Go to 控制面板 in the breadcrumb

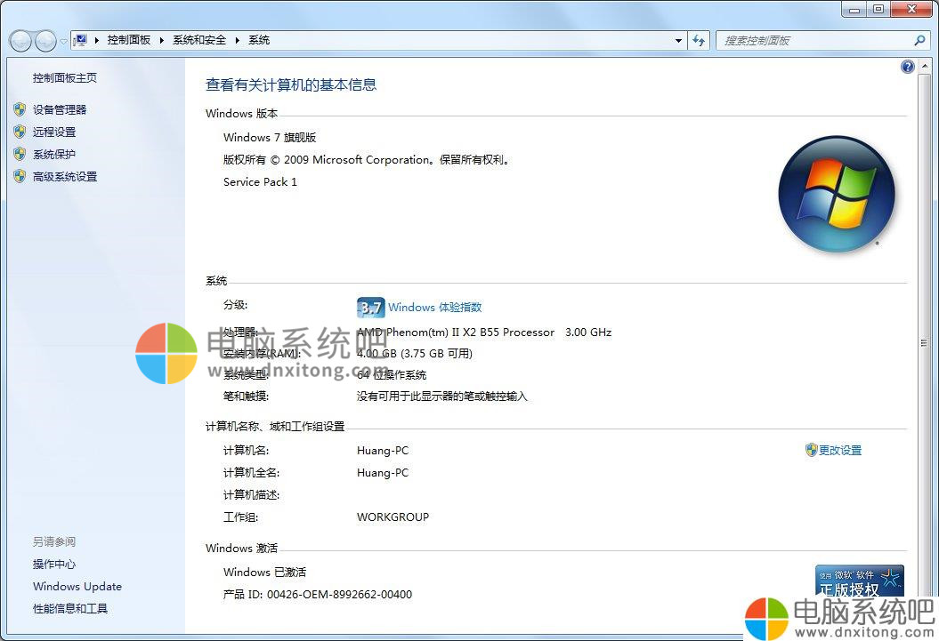click(x=129, y=40)
